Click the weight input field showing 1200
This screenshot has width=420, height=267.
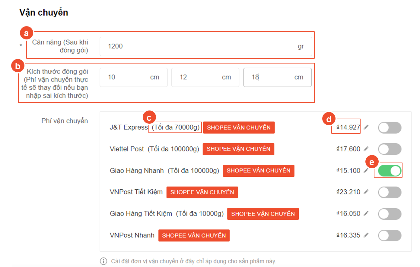[x=199, y=46]
